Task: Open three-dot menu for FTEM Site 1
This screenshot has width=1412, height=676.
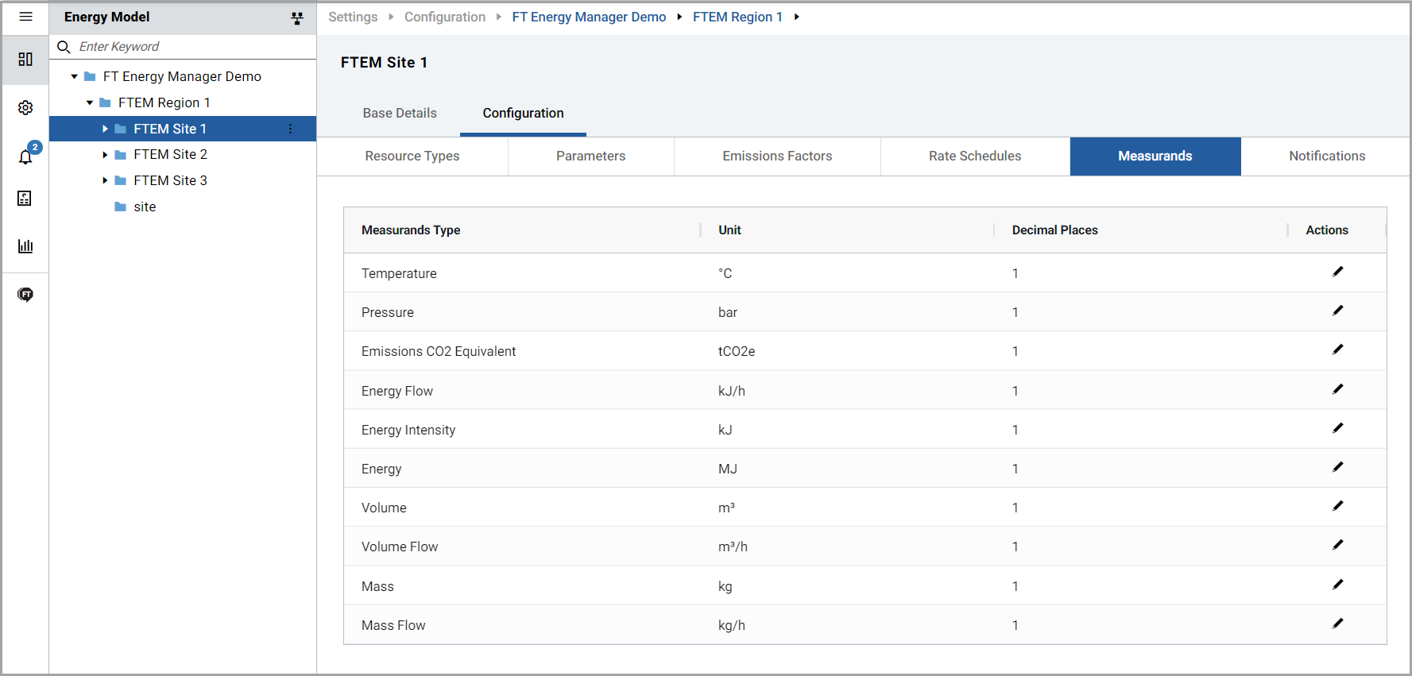Action: tap(290, 129)
